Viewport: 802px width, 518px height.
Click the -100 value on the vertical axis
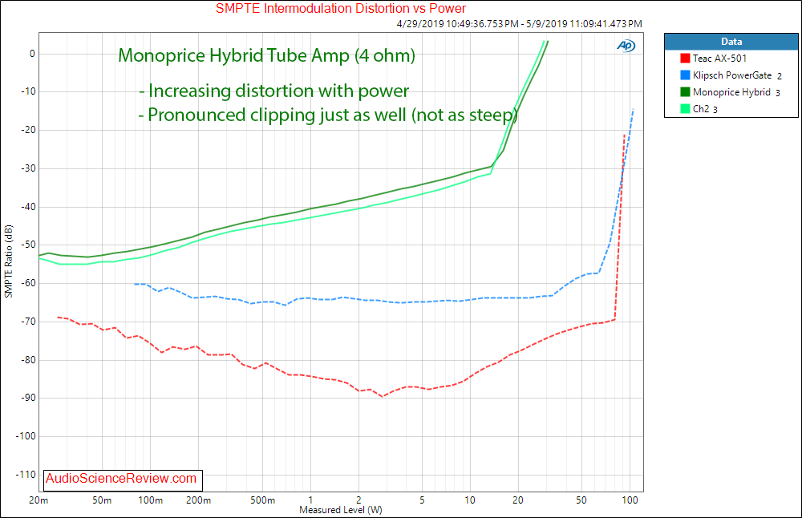tap(26, 435)
